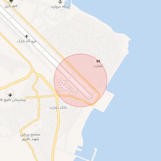161x161 pixels.
Task: Click the بیمارستان خلیج فارس hospital label
Action: click(x=13, y=100)
